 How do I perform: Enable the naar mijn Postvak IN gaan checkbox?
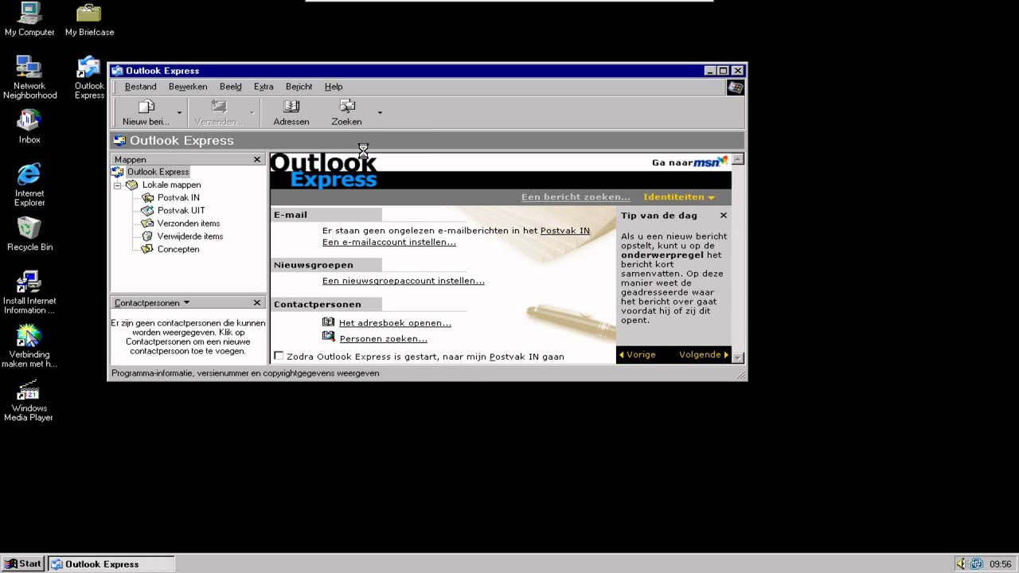click(279, 356)
